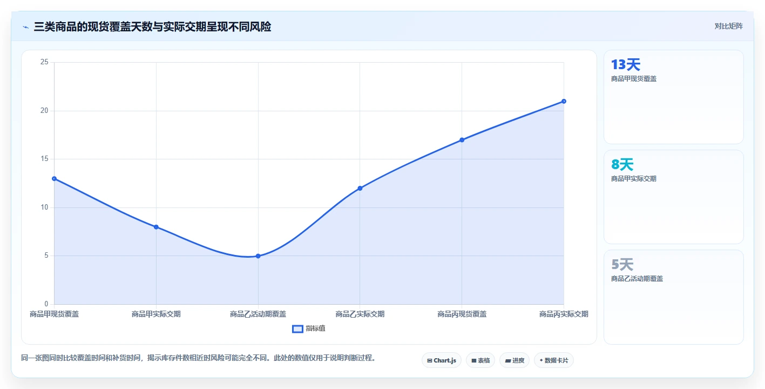Toggle the 指标值 legend item
This screenshot has height=389, width=765.
coord(309,328)
